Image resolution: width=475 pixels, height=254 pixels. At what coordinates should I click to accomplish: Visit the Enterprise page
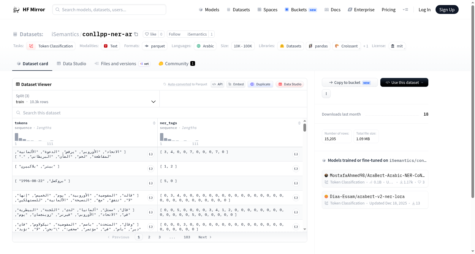361,10
